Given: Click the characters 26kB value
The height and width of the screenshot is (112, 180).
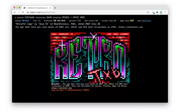Looking at the screenshot, I should point(49,17).
